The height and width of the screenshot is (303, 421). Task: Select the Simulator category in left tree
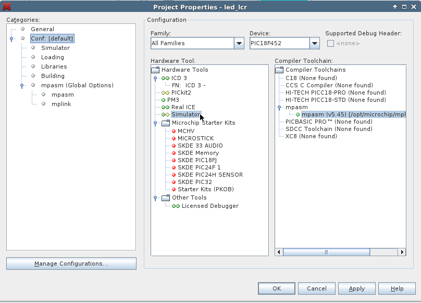[55, 48]
